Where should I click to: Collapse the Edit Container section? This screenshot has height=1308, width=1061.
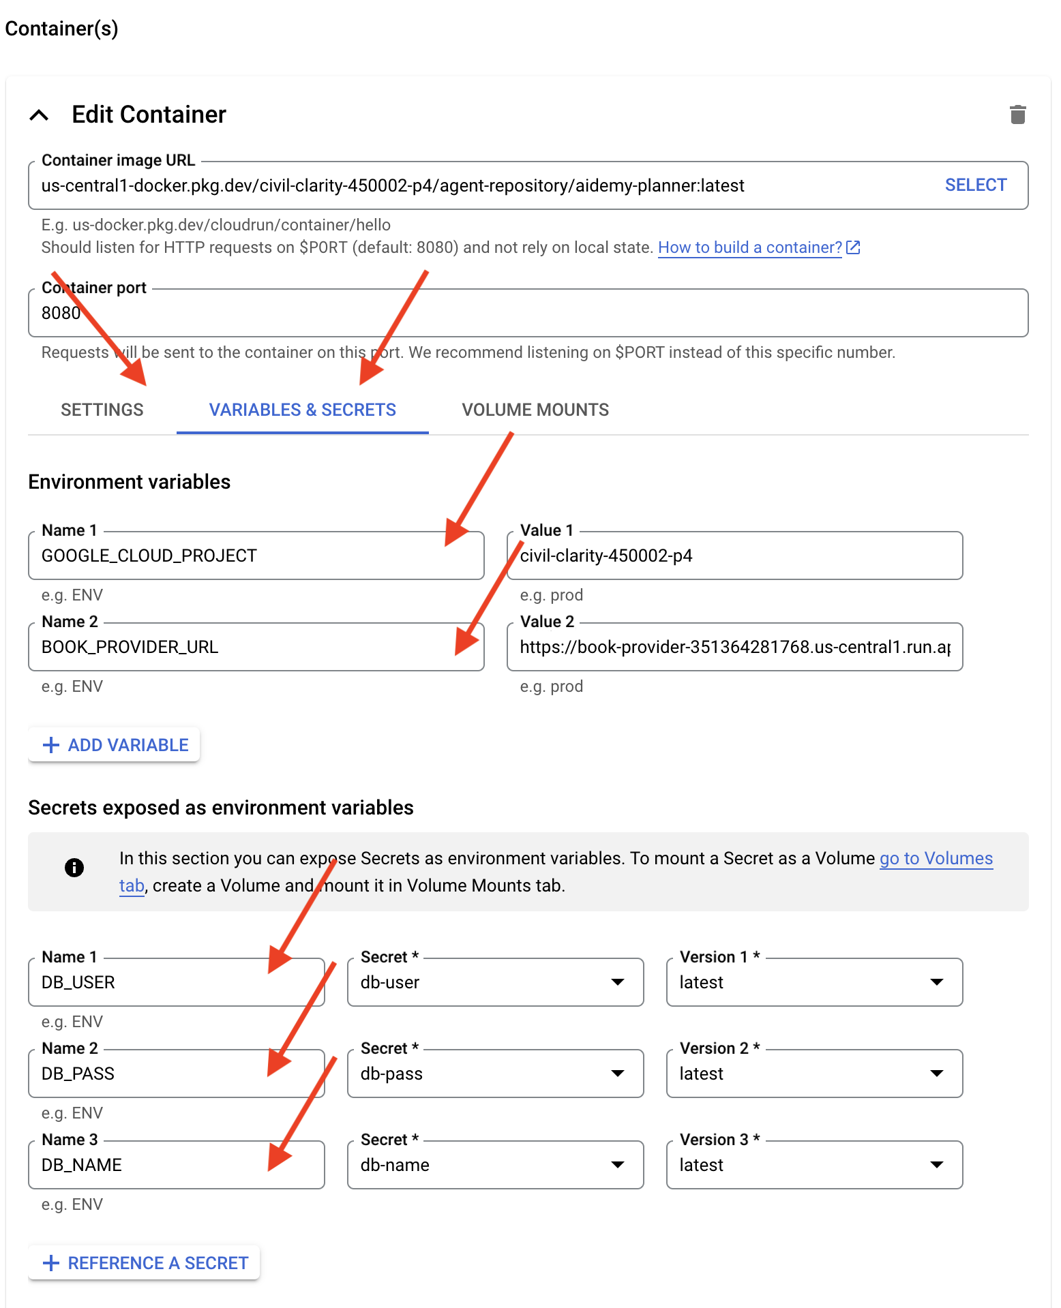point(40,115)
